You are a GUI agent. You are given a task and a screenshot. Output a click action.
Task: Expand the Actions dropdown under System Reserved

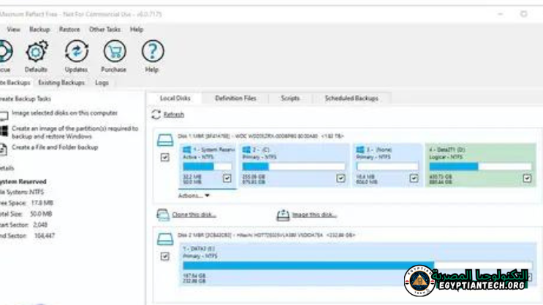[x=194, y=196]
